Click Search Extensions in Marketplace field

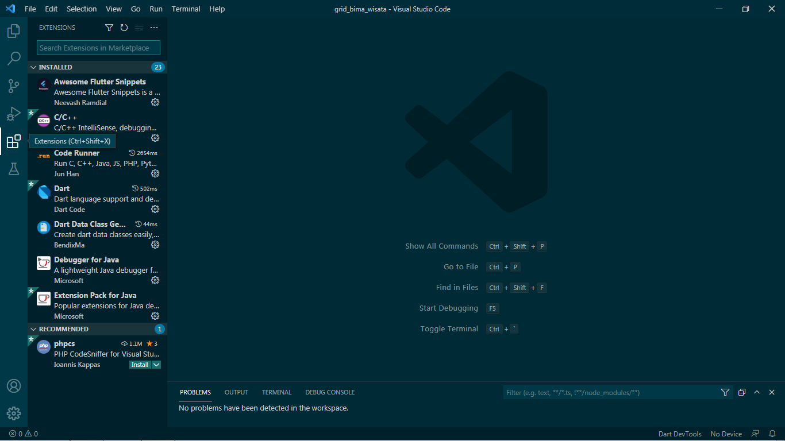click(x=98, y=48)
